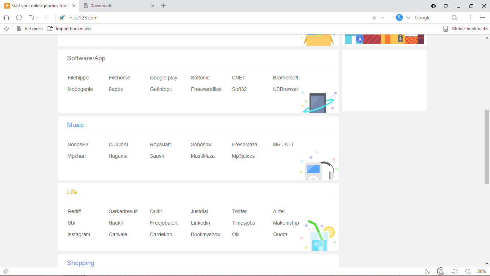The height and width of the screenshot is (276, 490).
Task: Open the Twitter link
Action: (x=239, y=211)
